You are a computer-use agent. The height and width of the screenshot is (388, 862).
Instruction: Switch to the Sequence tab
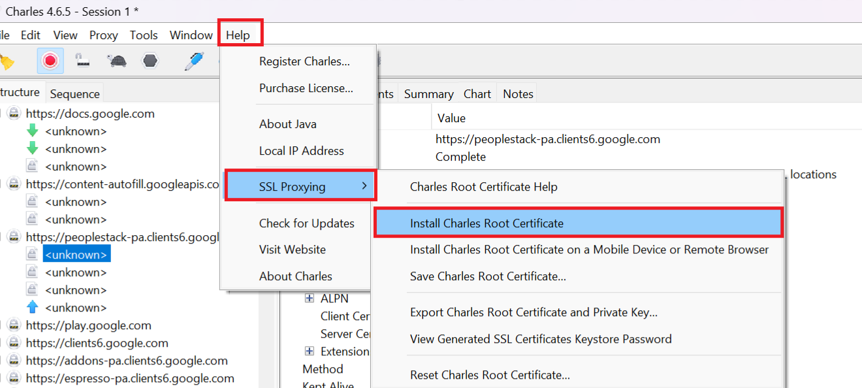click(x=75, y=94)
